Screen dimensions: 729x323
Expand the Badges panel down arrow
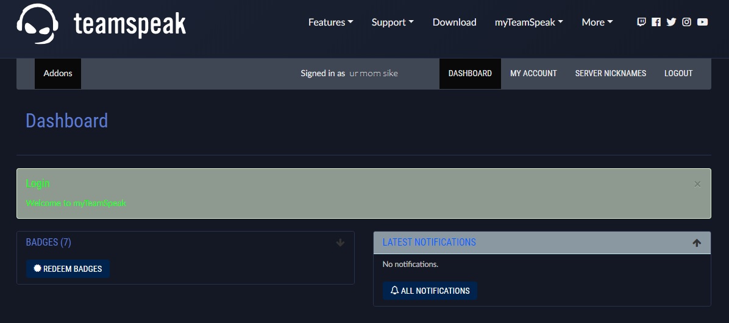pos(340,243)
